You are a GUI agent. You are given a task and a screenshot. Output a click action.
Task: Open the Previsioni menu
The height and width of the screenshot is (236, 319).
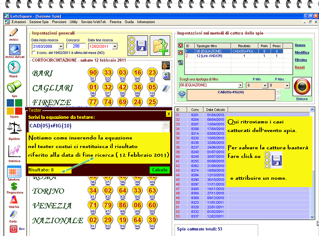[x=59, y=22]
